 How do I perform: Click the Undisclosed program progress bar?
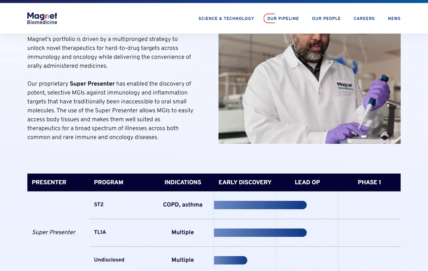[x=230, y=260]
